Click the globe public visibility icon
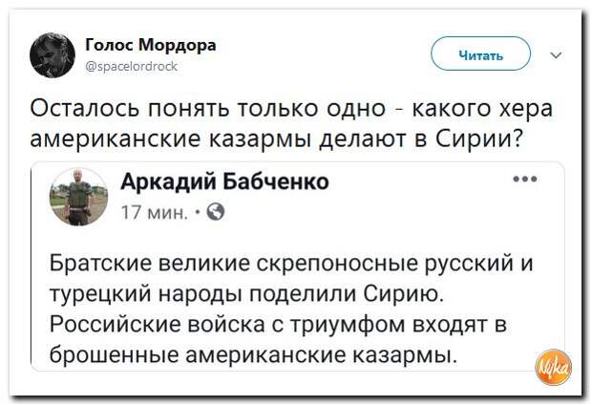Screen dimensions: 592x406 pos(216,212)
